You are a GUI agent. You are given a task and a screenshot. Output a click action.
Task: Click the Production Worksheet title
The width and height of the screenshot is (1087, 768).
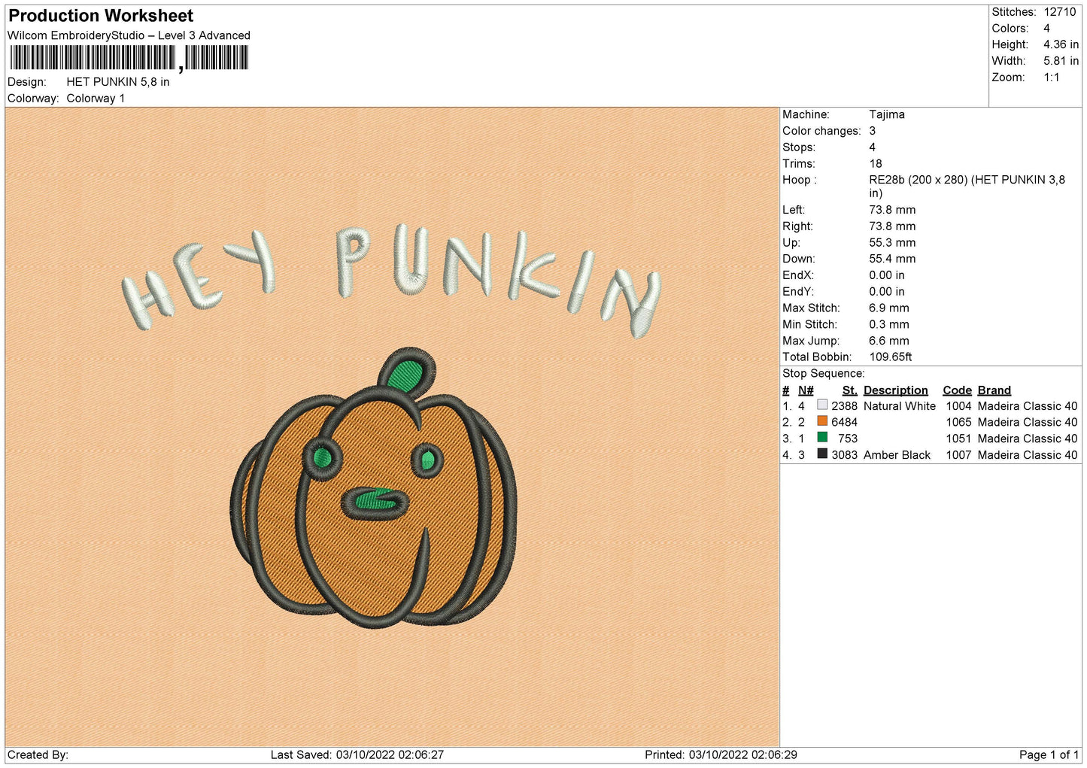pyautogui.click(x=101, y=16)
